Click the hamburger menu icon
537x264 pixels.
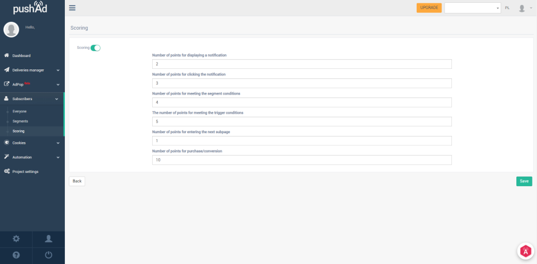[72, 8]
